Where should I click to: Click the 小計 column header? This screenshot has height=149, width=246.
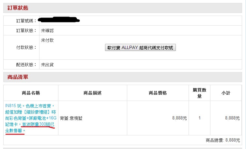pyautogui.click(x=225, y=93)
